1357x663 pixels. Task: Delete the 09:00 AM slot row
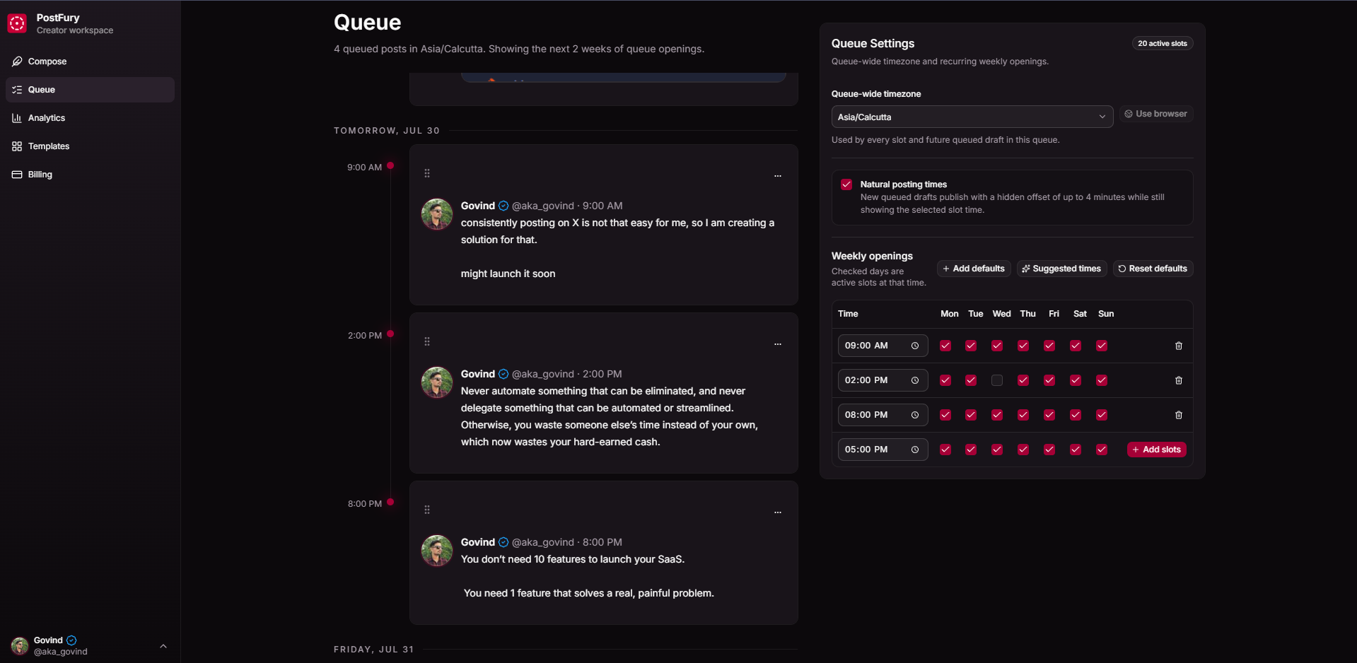1178,346
